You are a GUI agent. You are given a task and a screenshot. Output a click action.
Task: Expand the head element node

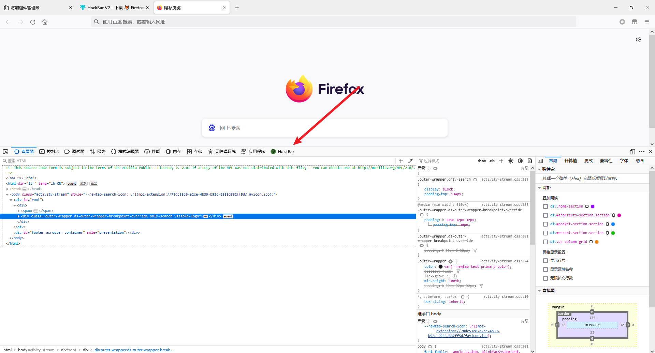click(x=7, y=189)
